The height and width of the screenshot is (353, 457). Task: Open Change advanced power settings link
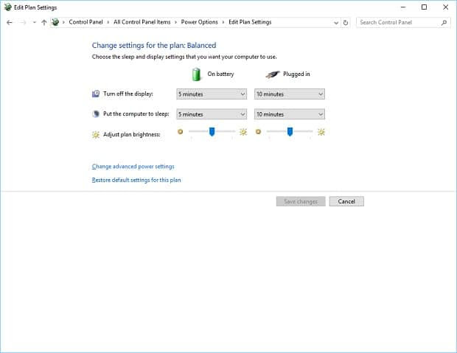(x=133, y=167)
